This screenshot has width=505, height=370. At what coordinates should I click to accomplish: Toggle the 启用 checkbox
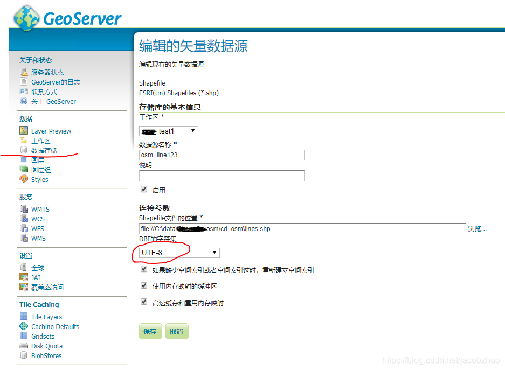144,190
